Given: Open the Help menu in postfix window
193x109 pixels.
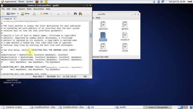Looking at the screenshot, I should [98, 18].
